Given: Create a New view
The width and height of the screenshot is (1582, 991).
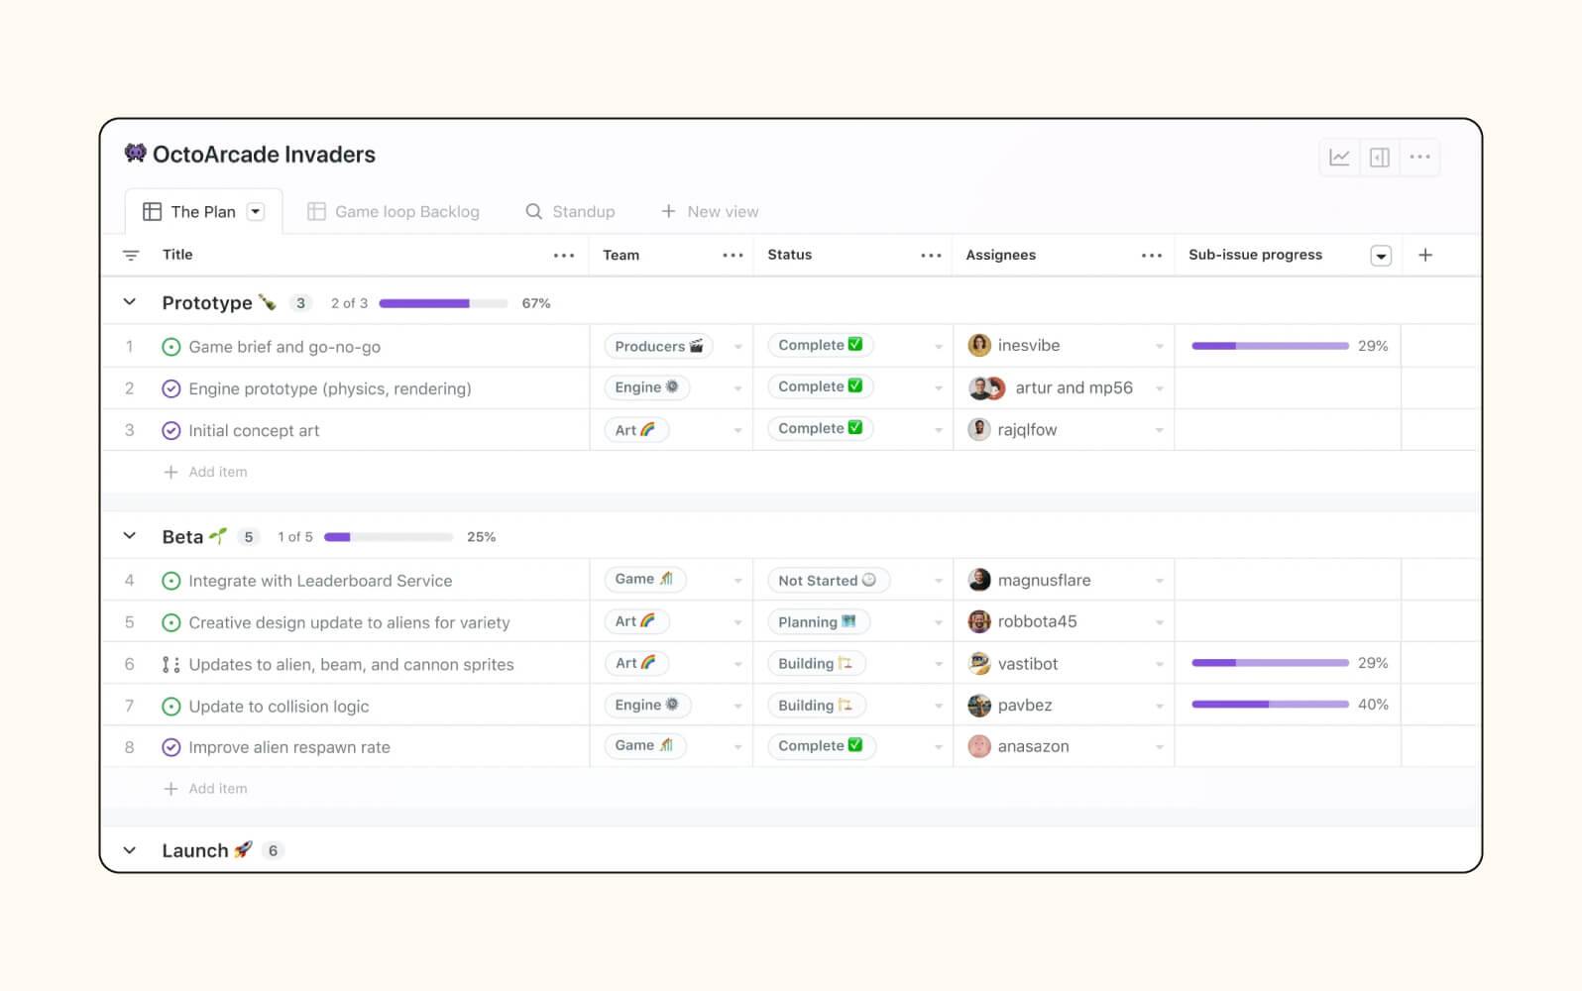Looking at the screenshot, I should click(710, 211).
